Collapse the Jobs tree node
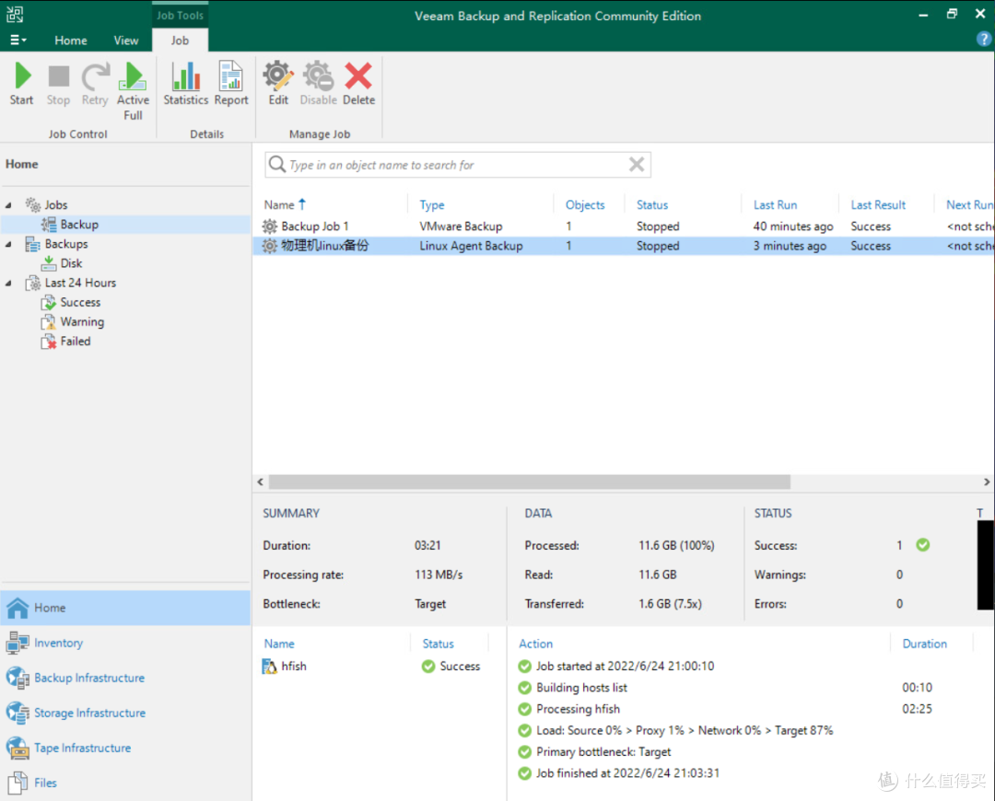995x801 pixels. [x=9, y=204]
